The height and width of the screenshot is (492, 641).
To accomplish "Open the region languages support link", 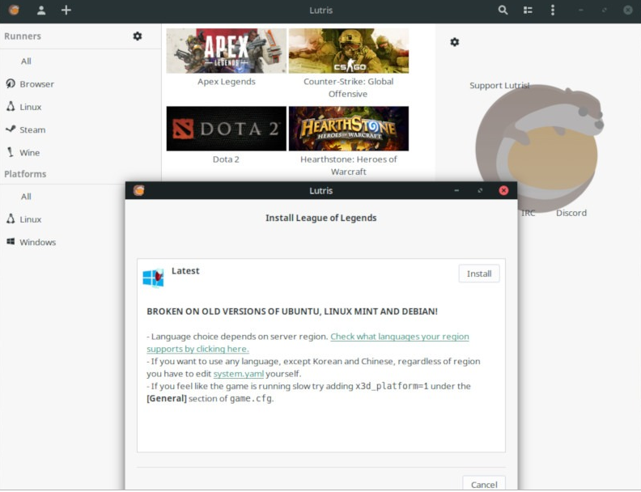I will point(399,337).
